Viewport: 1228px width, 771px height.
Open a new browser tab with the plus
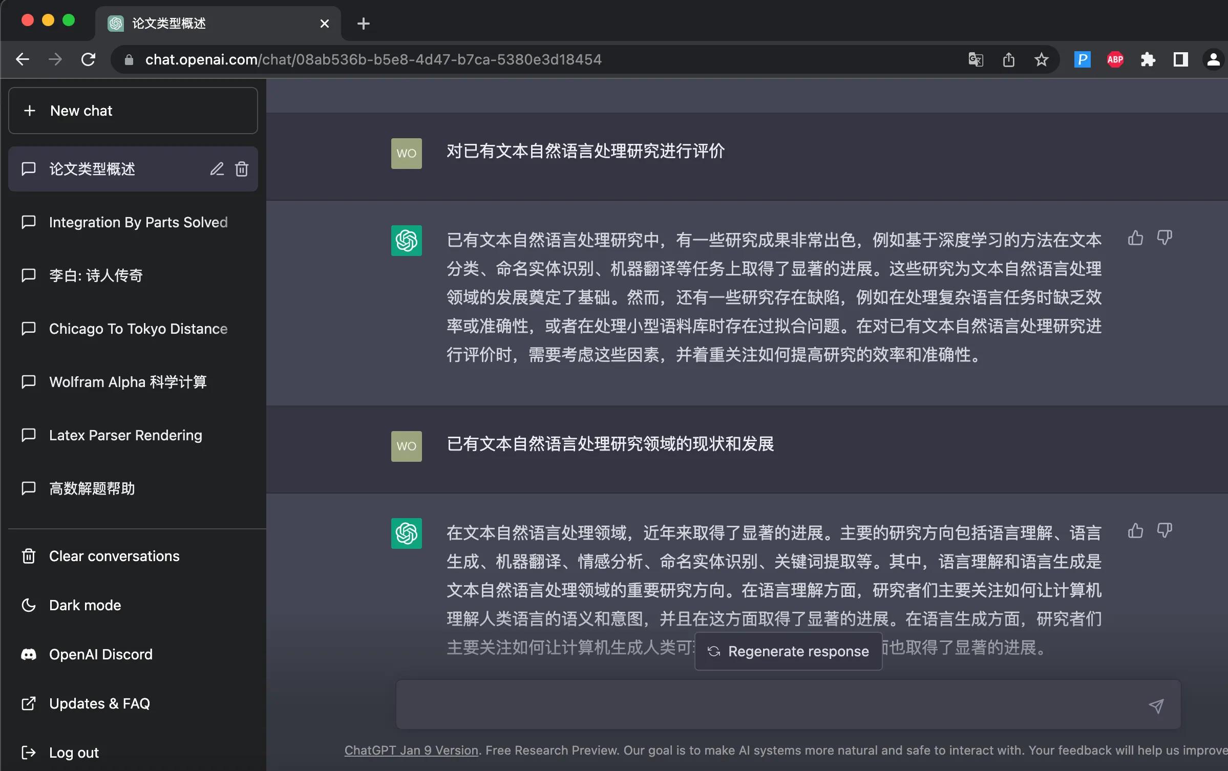tap(363, 23)
